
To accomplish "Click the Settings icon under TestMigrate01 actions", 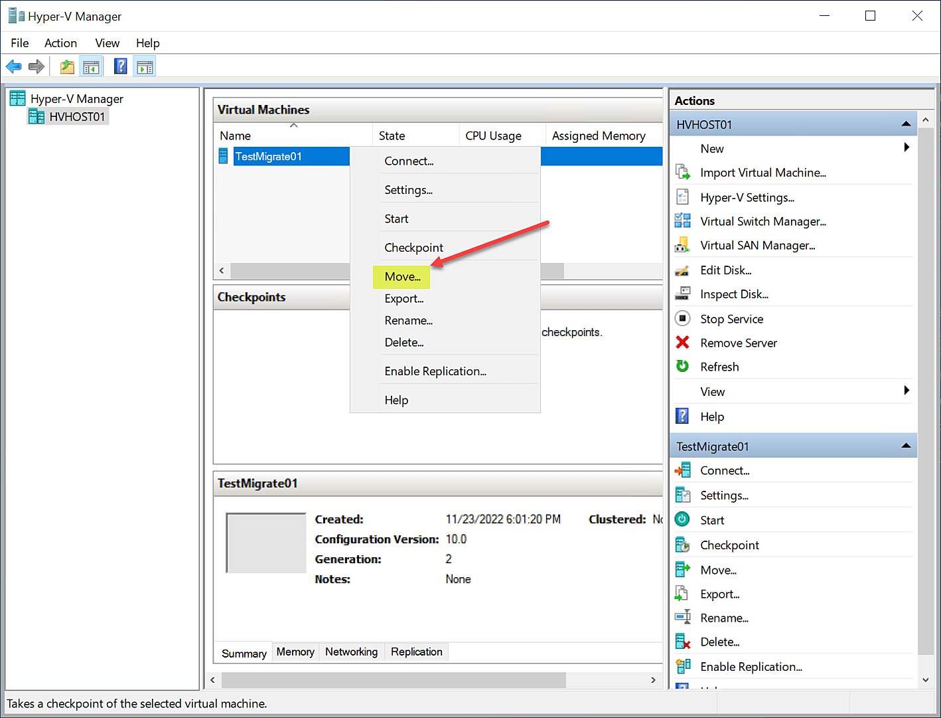I will [x=682, y=495].
